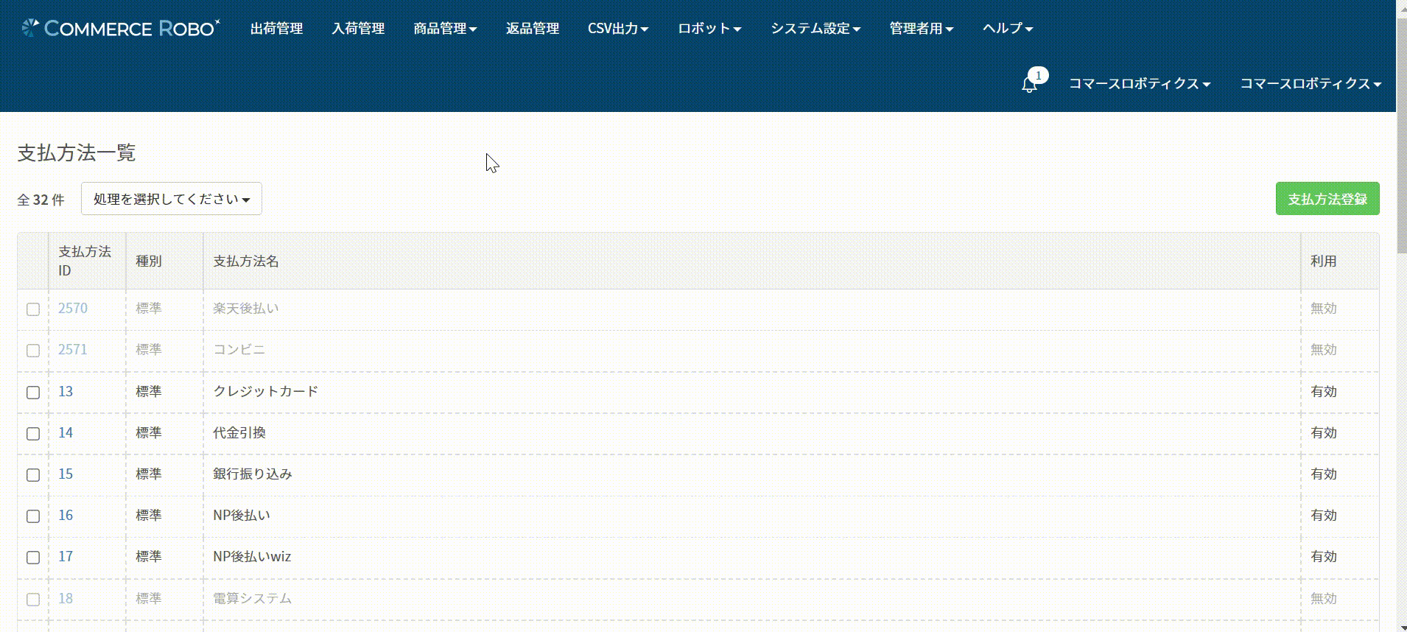The height and width of the screenshot is (632, 1407).
Task: Open payment method ID 13 link
Action: coord(66,391)
